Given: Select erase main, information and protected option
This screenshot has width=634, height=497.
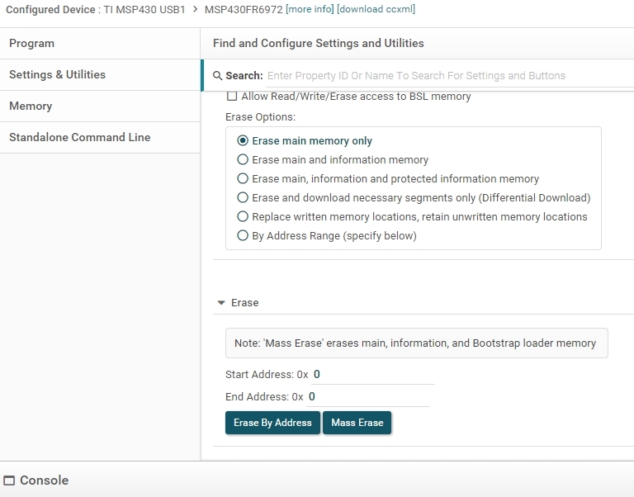Looking at the screenshot, I should coord(243,179).
